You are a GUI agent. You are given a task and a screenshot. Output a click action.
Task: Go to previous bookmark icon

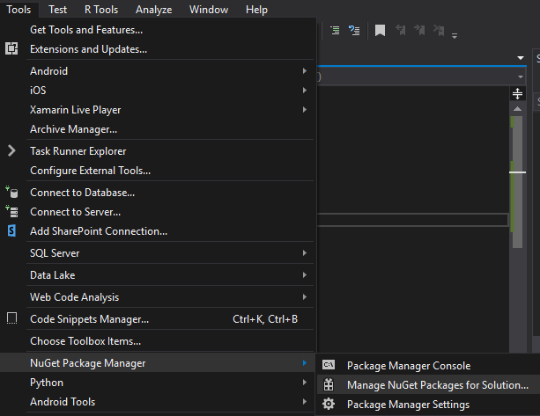point(400,30)
